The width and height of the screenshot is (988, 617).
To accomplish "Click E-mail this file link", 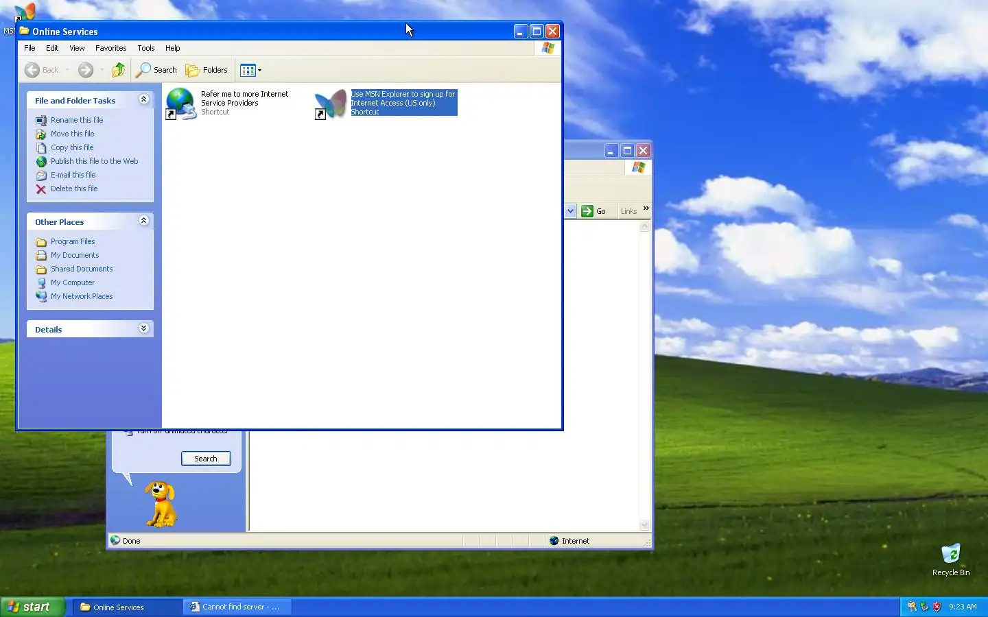I will [73, 175].
